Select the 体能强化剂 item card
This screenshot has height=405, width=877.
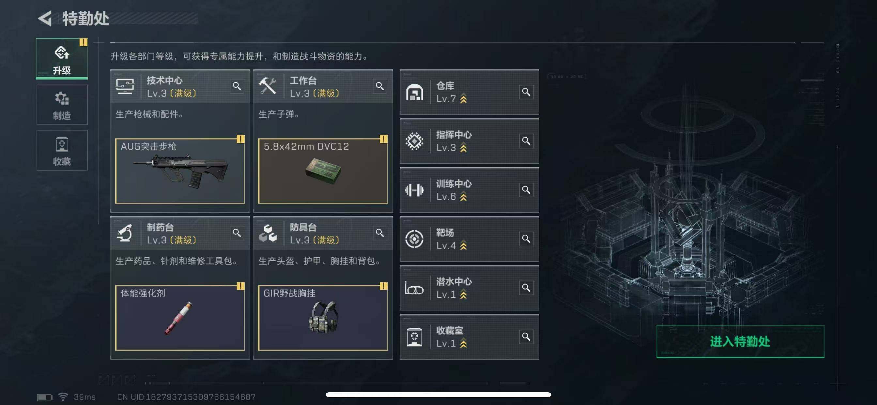pos(180,318)
